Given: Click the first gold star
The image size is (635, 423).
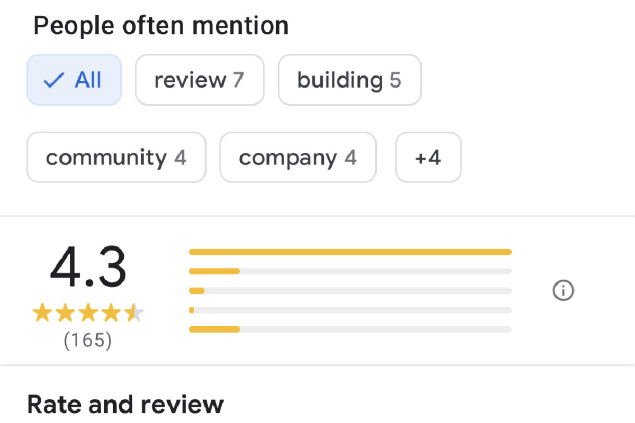Looking at the screenshot, I should tap(42, 313).
